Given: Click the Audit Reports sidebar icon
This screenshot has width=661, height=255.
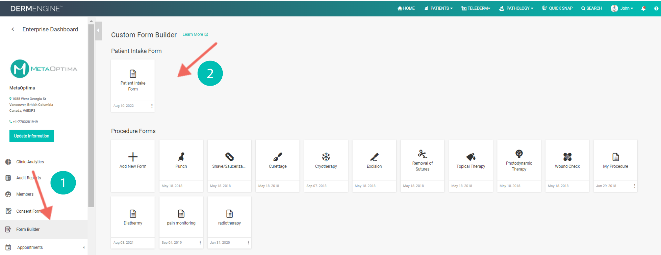Looking at the screenshot, I should 8,178.
